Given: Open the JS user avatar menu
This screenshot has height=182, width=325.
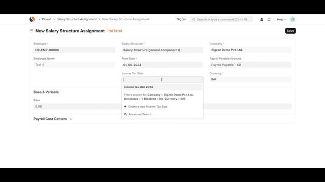Looking at the screenshot, I should (x=292, y=19).
